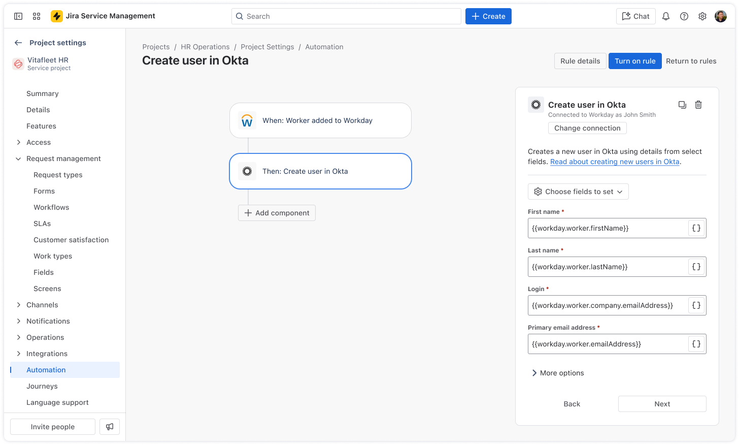This screenshot has width=739, height=445.
Task: Expand the More options section
Action: coord(557,372)
